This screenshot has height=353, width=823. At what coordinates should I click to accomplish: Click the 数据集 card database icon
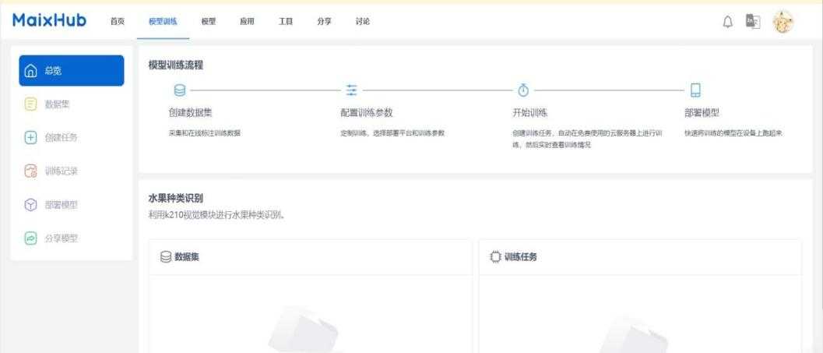(x=165, y=257)
